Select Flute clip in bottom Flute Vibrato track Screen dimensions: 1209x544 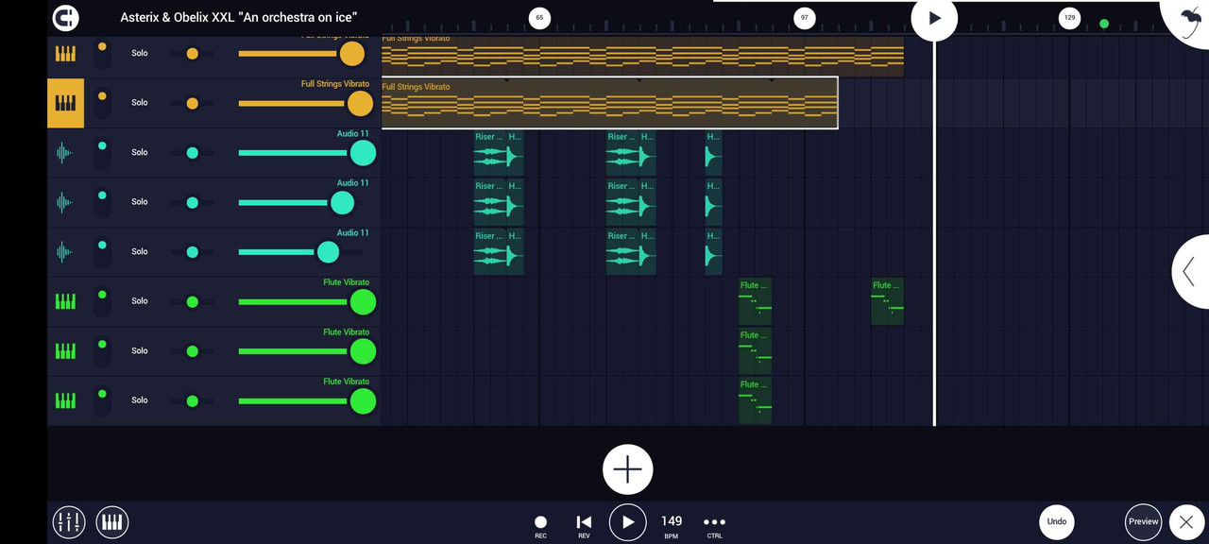click(755, 400)
